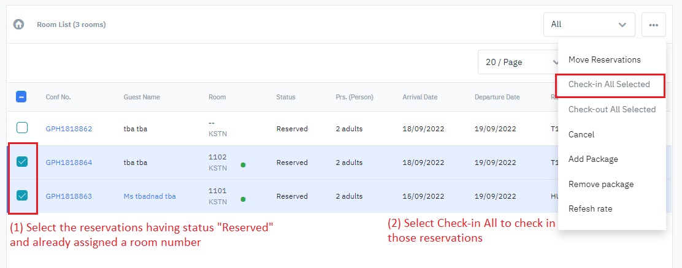
Task: Toggle the select-all header checkbox
Action: click(21, 96)
